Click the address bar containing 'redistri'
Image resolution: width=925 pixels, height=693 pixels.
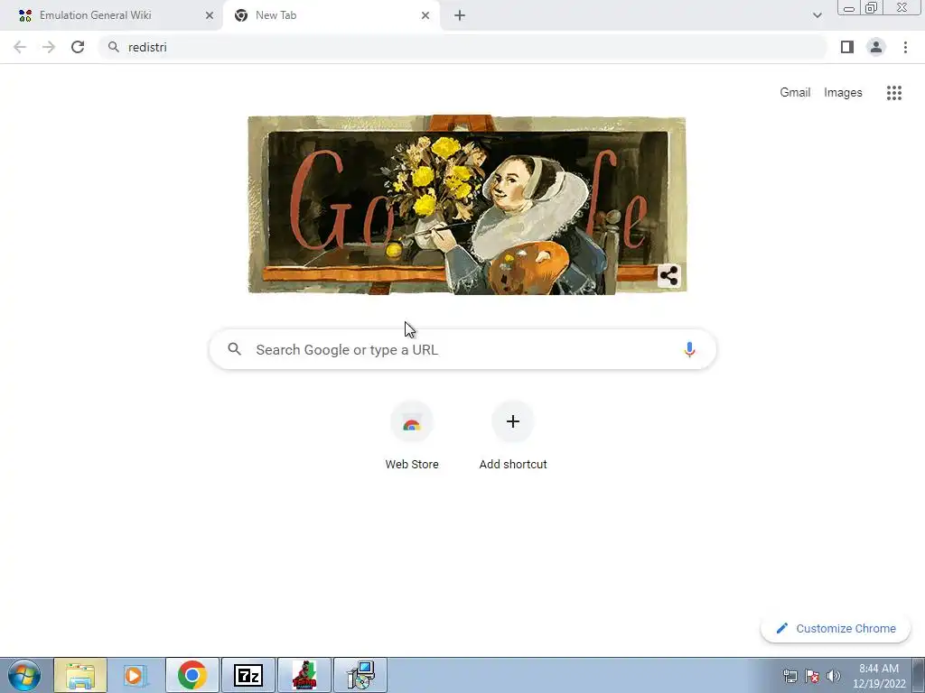click(x=462, y=47)
